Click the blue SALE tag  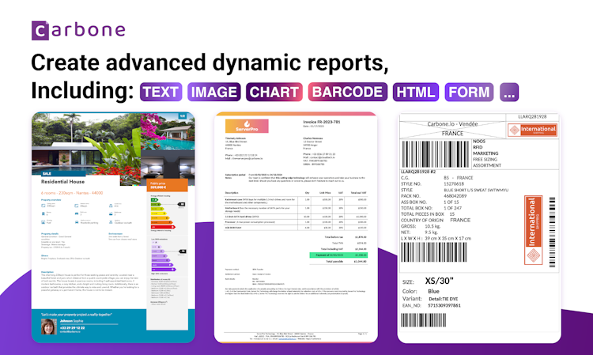63,173
